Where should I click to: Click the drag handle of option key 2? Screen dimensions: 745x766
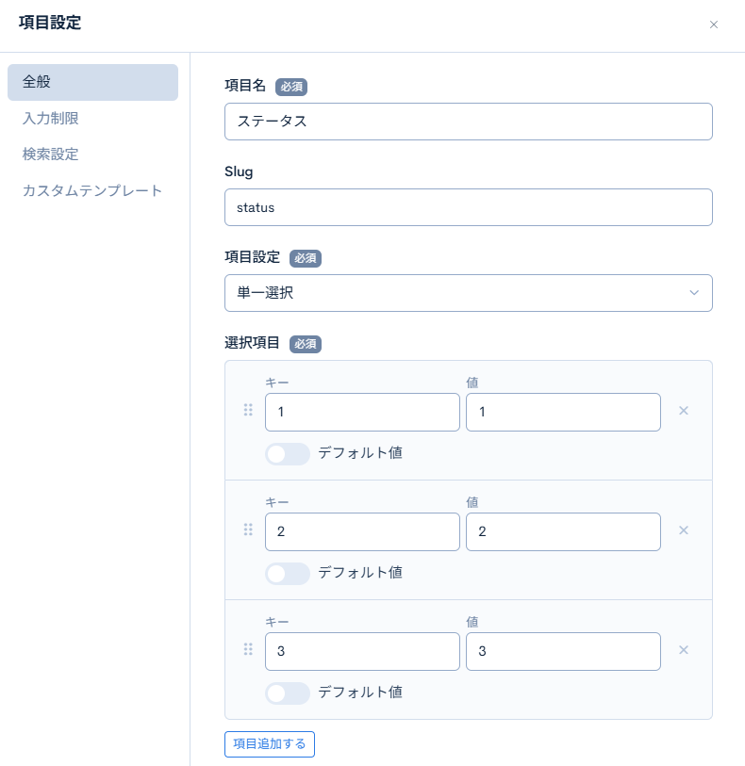pos(248,530)
